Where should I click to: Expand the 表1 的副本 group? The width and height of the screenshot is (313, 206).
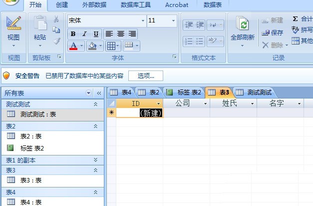[95, 160]
